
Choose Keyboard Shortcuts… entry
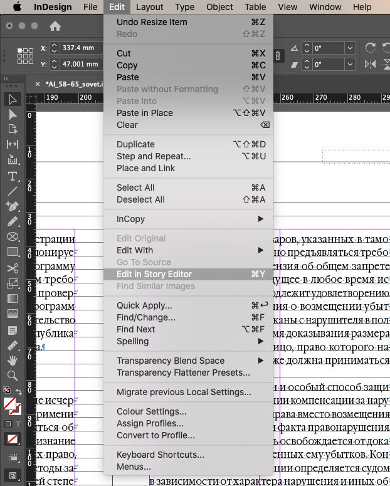[188, 455]
